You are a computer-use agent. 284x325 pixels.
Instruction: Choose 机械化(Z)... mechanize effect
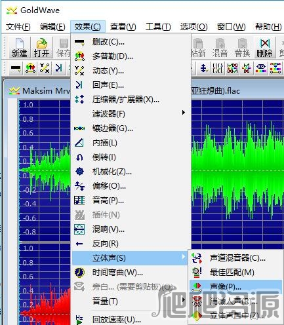tap(131, 172)
